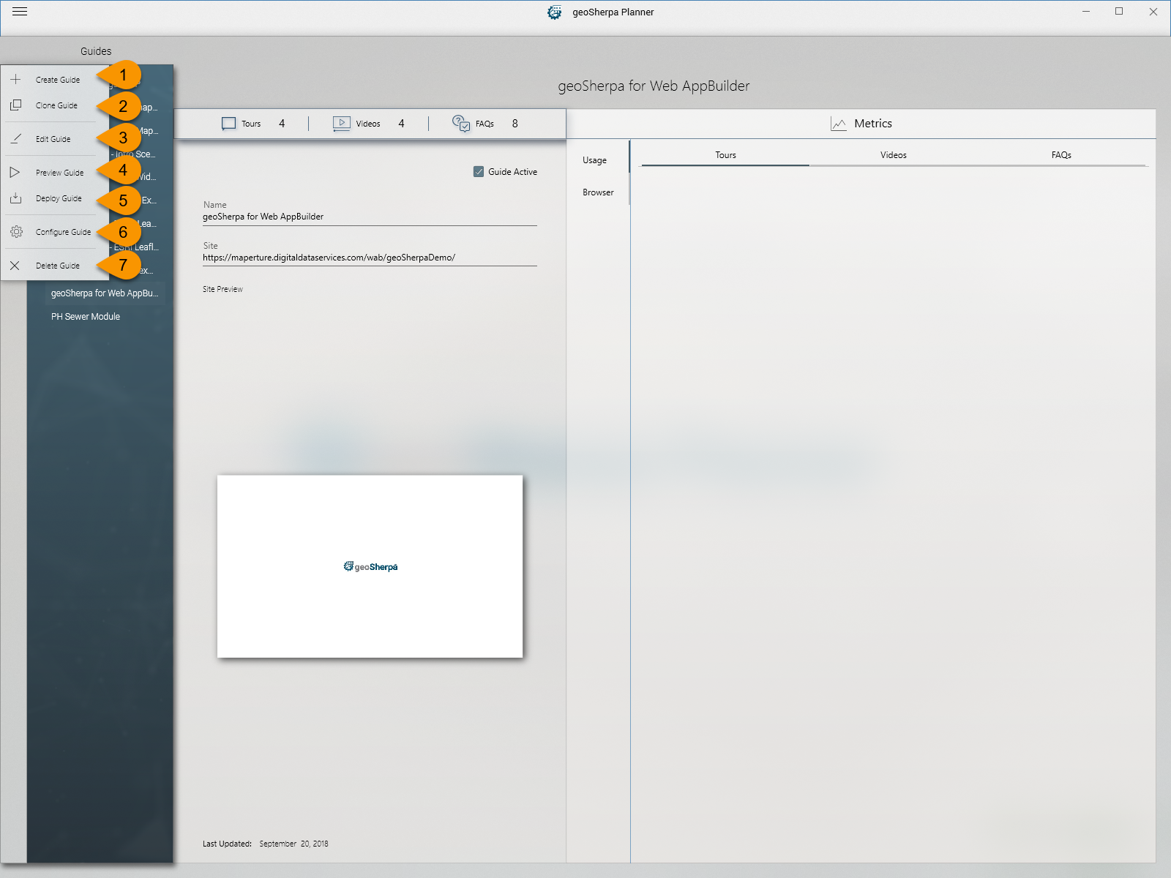Screen dimensions: 1171x878
Task: Click the Site URL input field
Action: coord(370,258)
